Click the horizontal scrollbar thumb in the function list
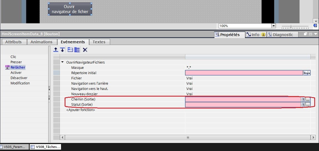This screenshot has width=319, height=151. tap(188, 138)
